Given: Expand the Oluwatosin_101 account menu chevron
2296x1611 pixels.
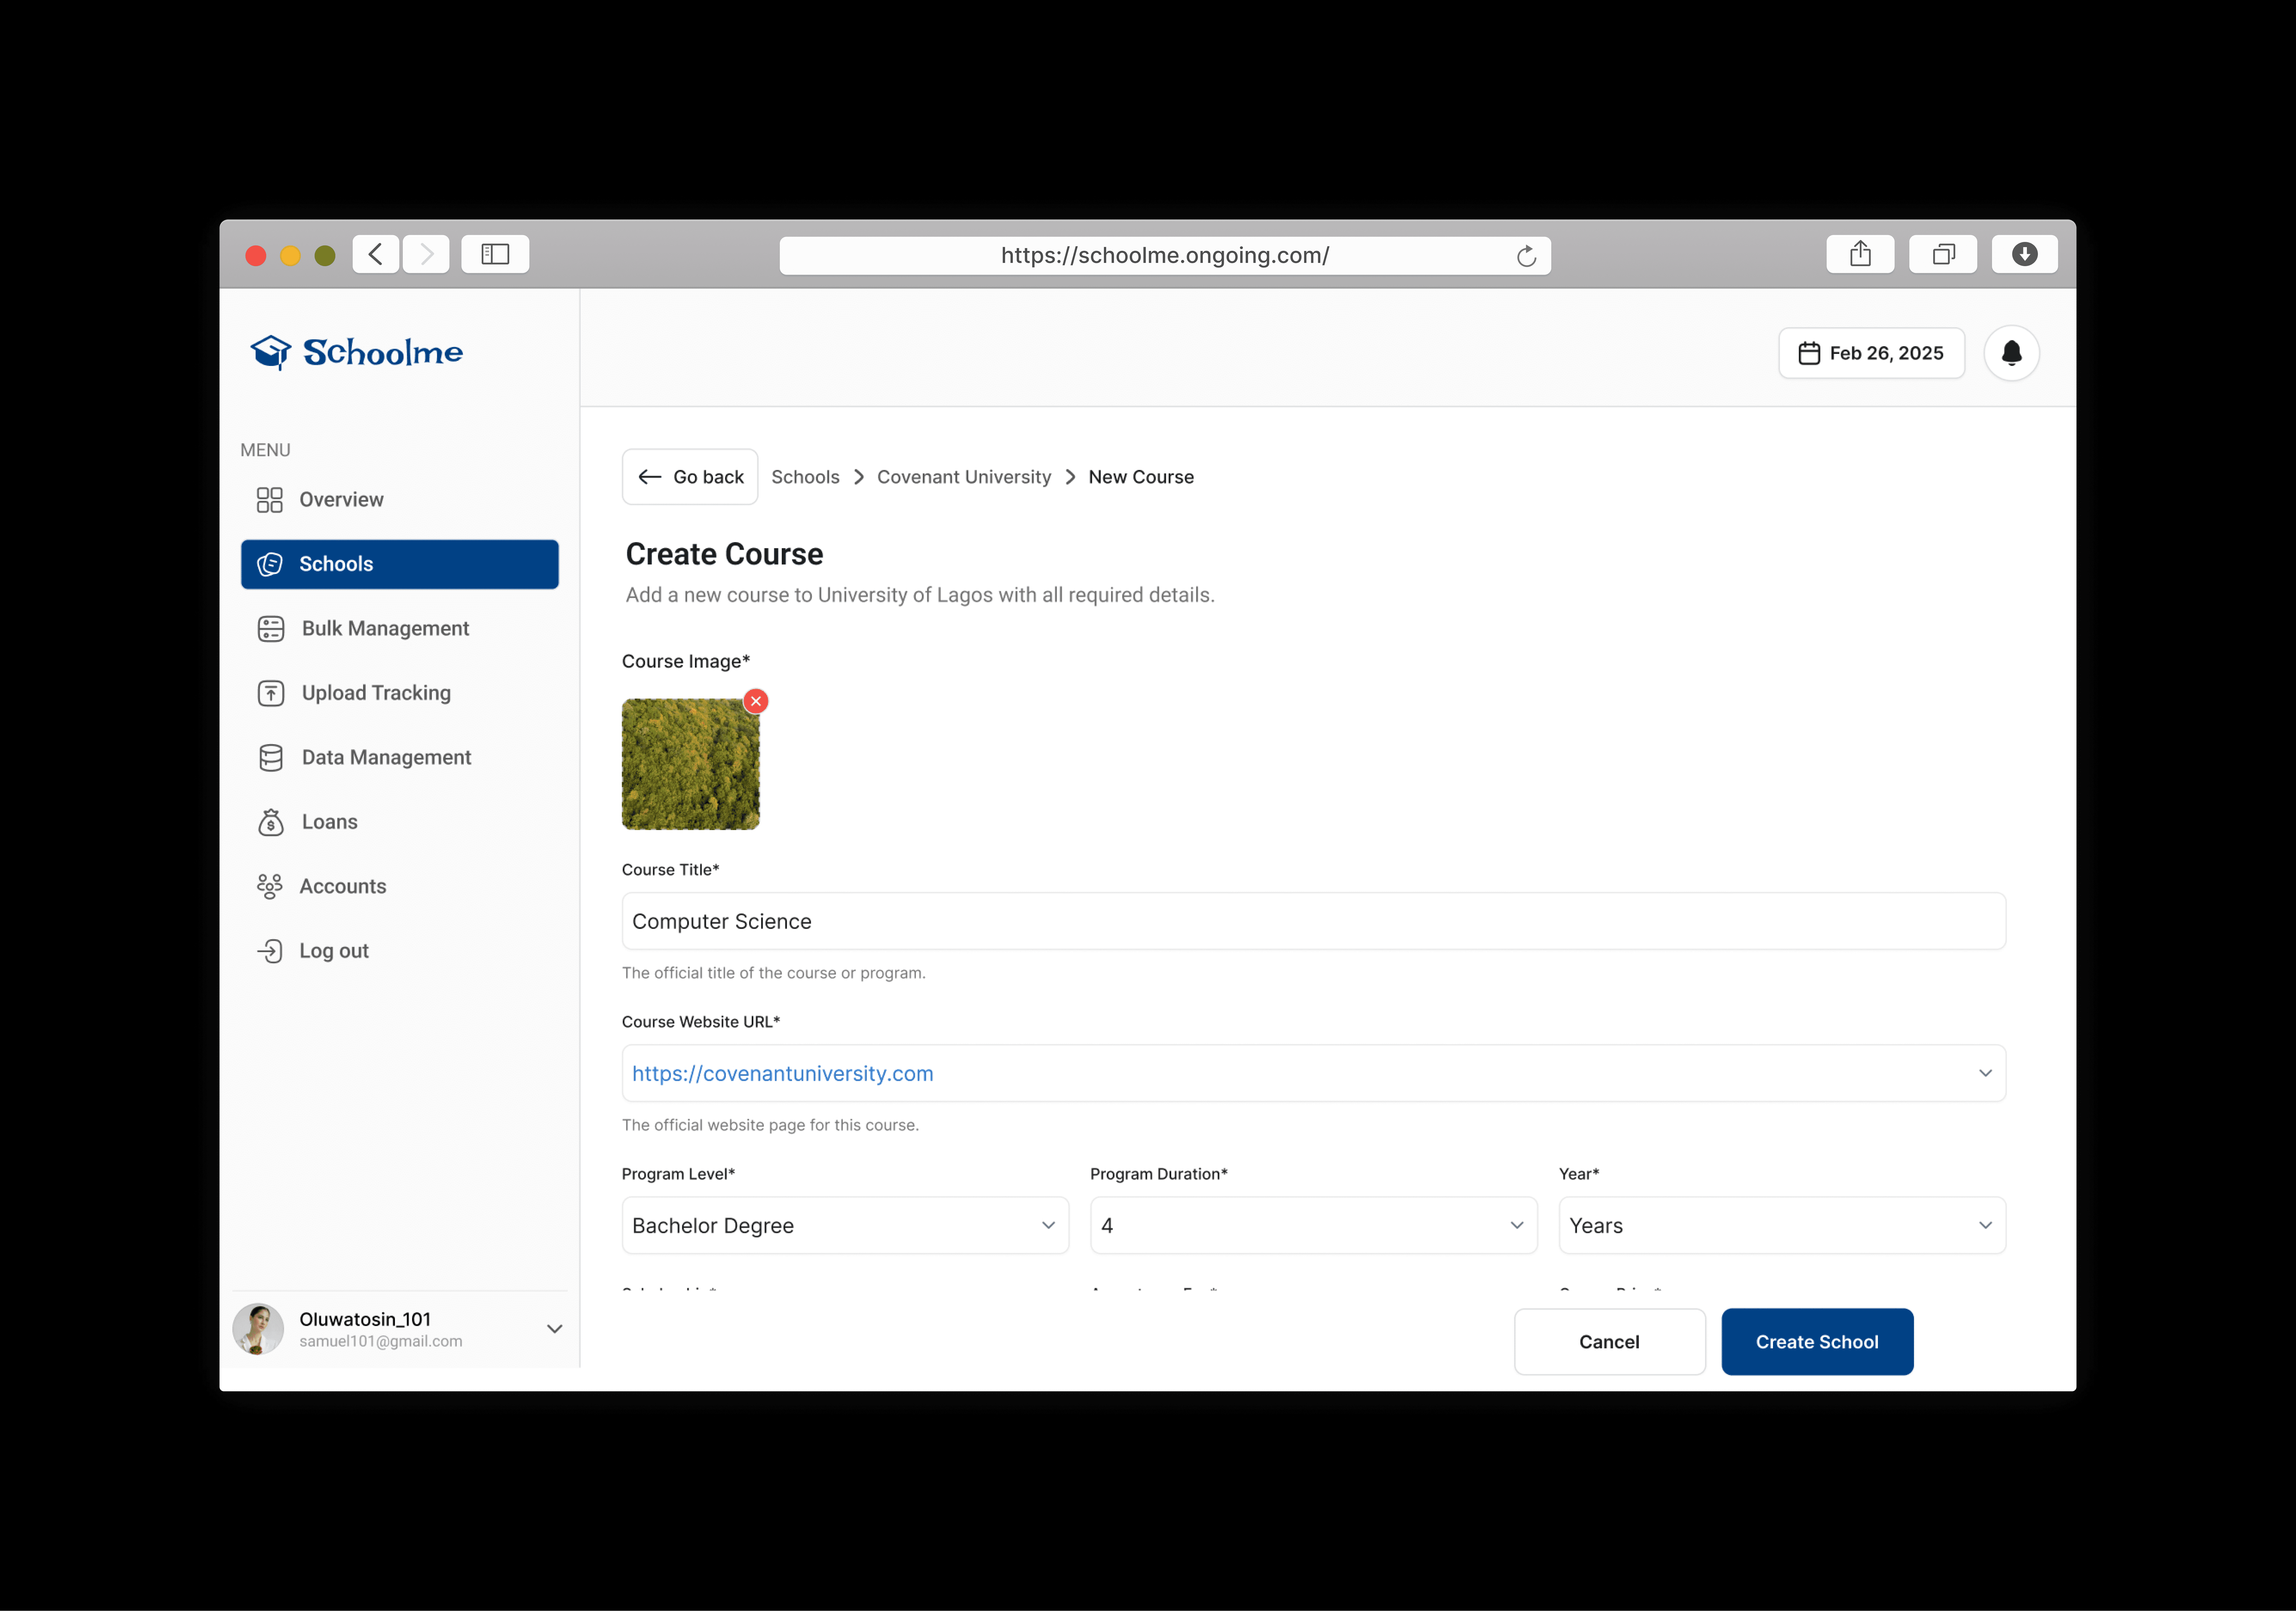Looking at the screenshot, I should point(555,1329).
